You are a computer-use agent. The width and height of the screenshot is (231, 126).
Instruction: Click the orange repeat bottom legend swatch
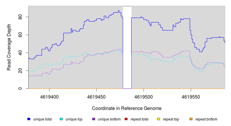tap(191, 119)
